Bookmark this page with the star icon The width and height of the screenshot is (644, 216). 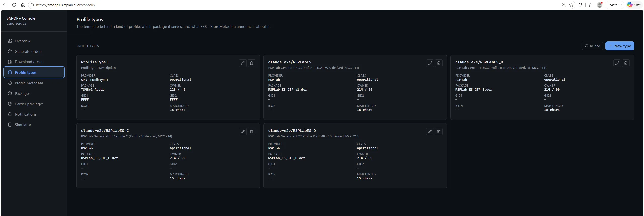point(571,5)
